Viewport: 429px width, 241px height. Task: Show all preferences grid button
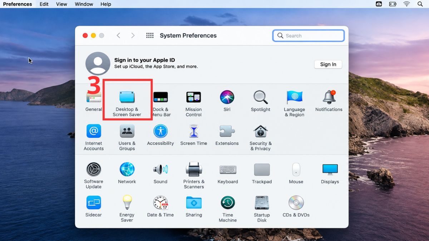[150, 35]
